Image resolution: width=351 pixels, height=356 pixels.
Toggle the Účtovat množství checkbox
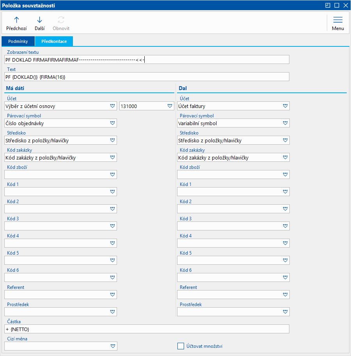(181, 346)
